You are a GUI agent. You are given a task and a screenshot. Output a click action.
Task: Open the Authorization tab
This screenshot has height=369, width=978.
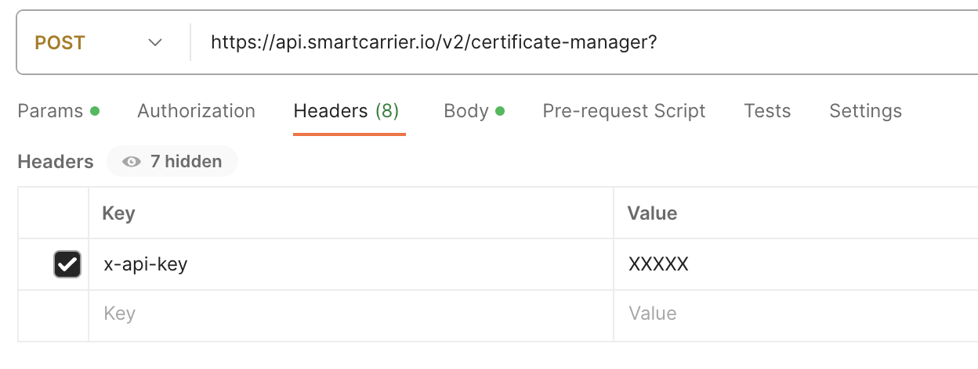click(196, 111)
